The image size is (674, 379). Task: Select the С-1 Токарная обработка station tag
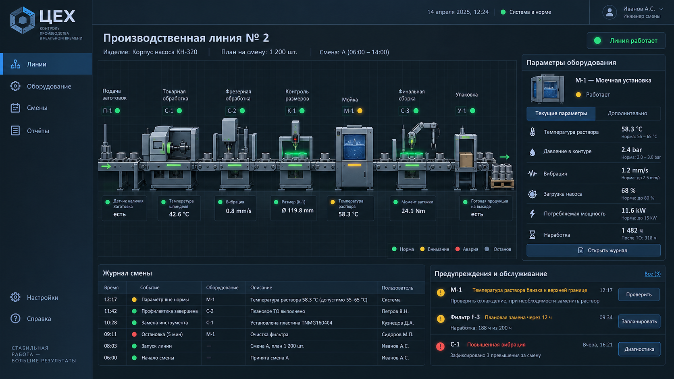point(173,111)
